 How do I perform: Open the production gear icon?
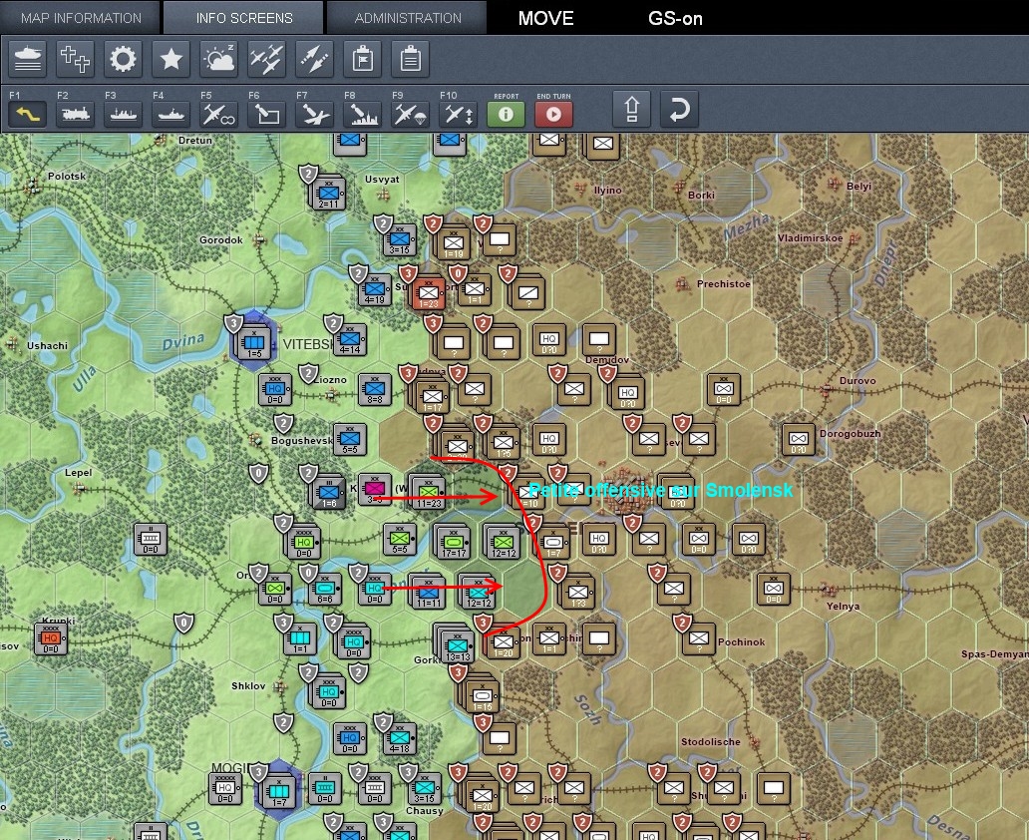click(x=124, y=60)
